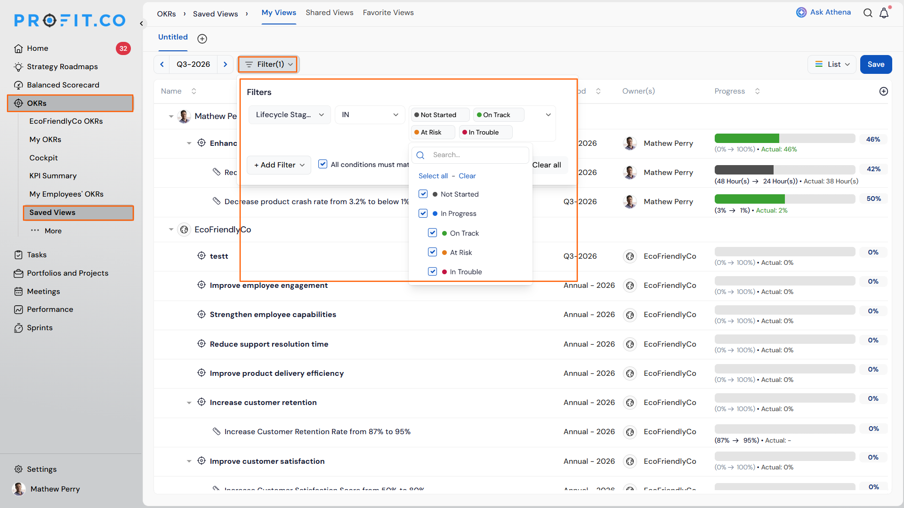The image size is (904, 508).
Task: Uncheck the At Risk checkbox
Action: (433, 252)
